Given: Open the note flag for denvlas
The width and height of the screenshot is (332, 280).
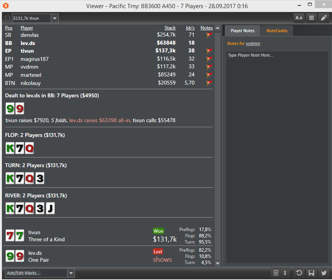Looking at the screenshot, I should point(209,35).
